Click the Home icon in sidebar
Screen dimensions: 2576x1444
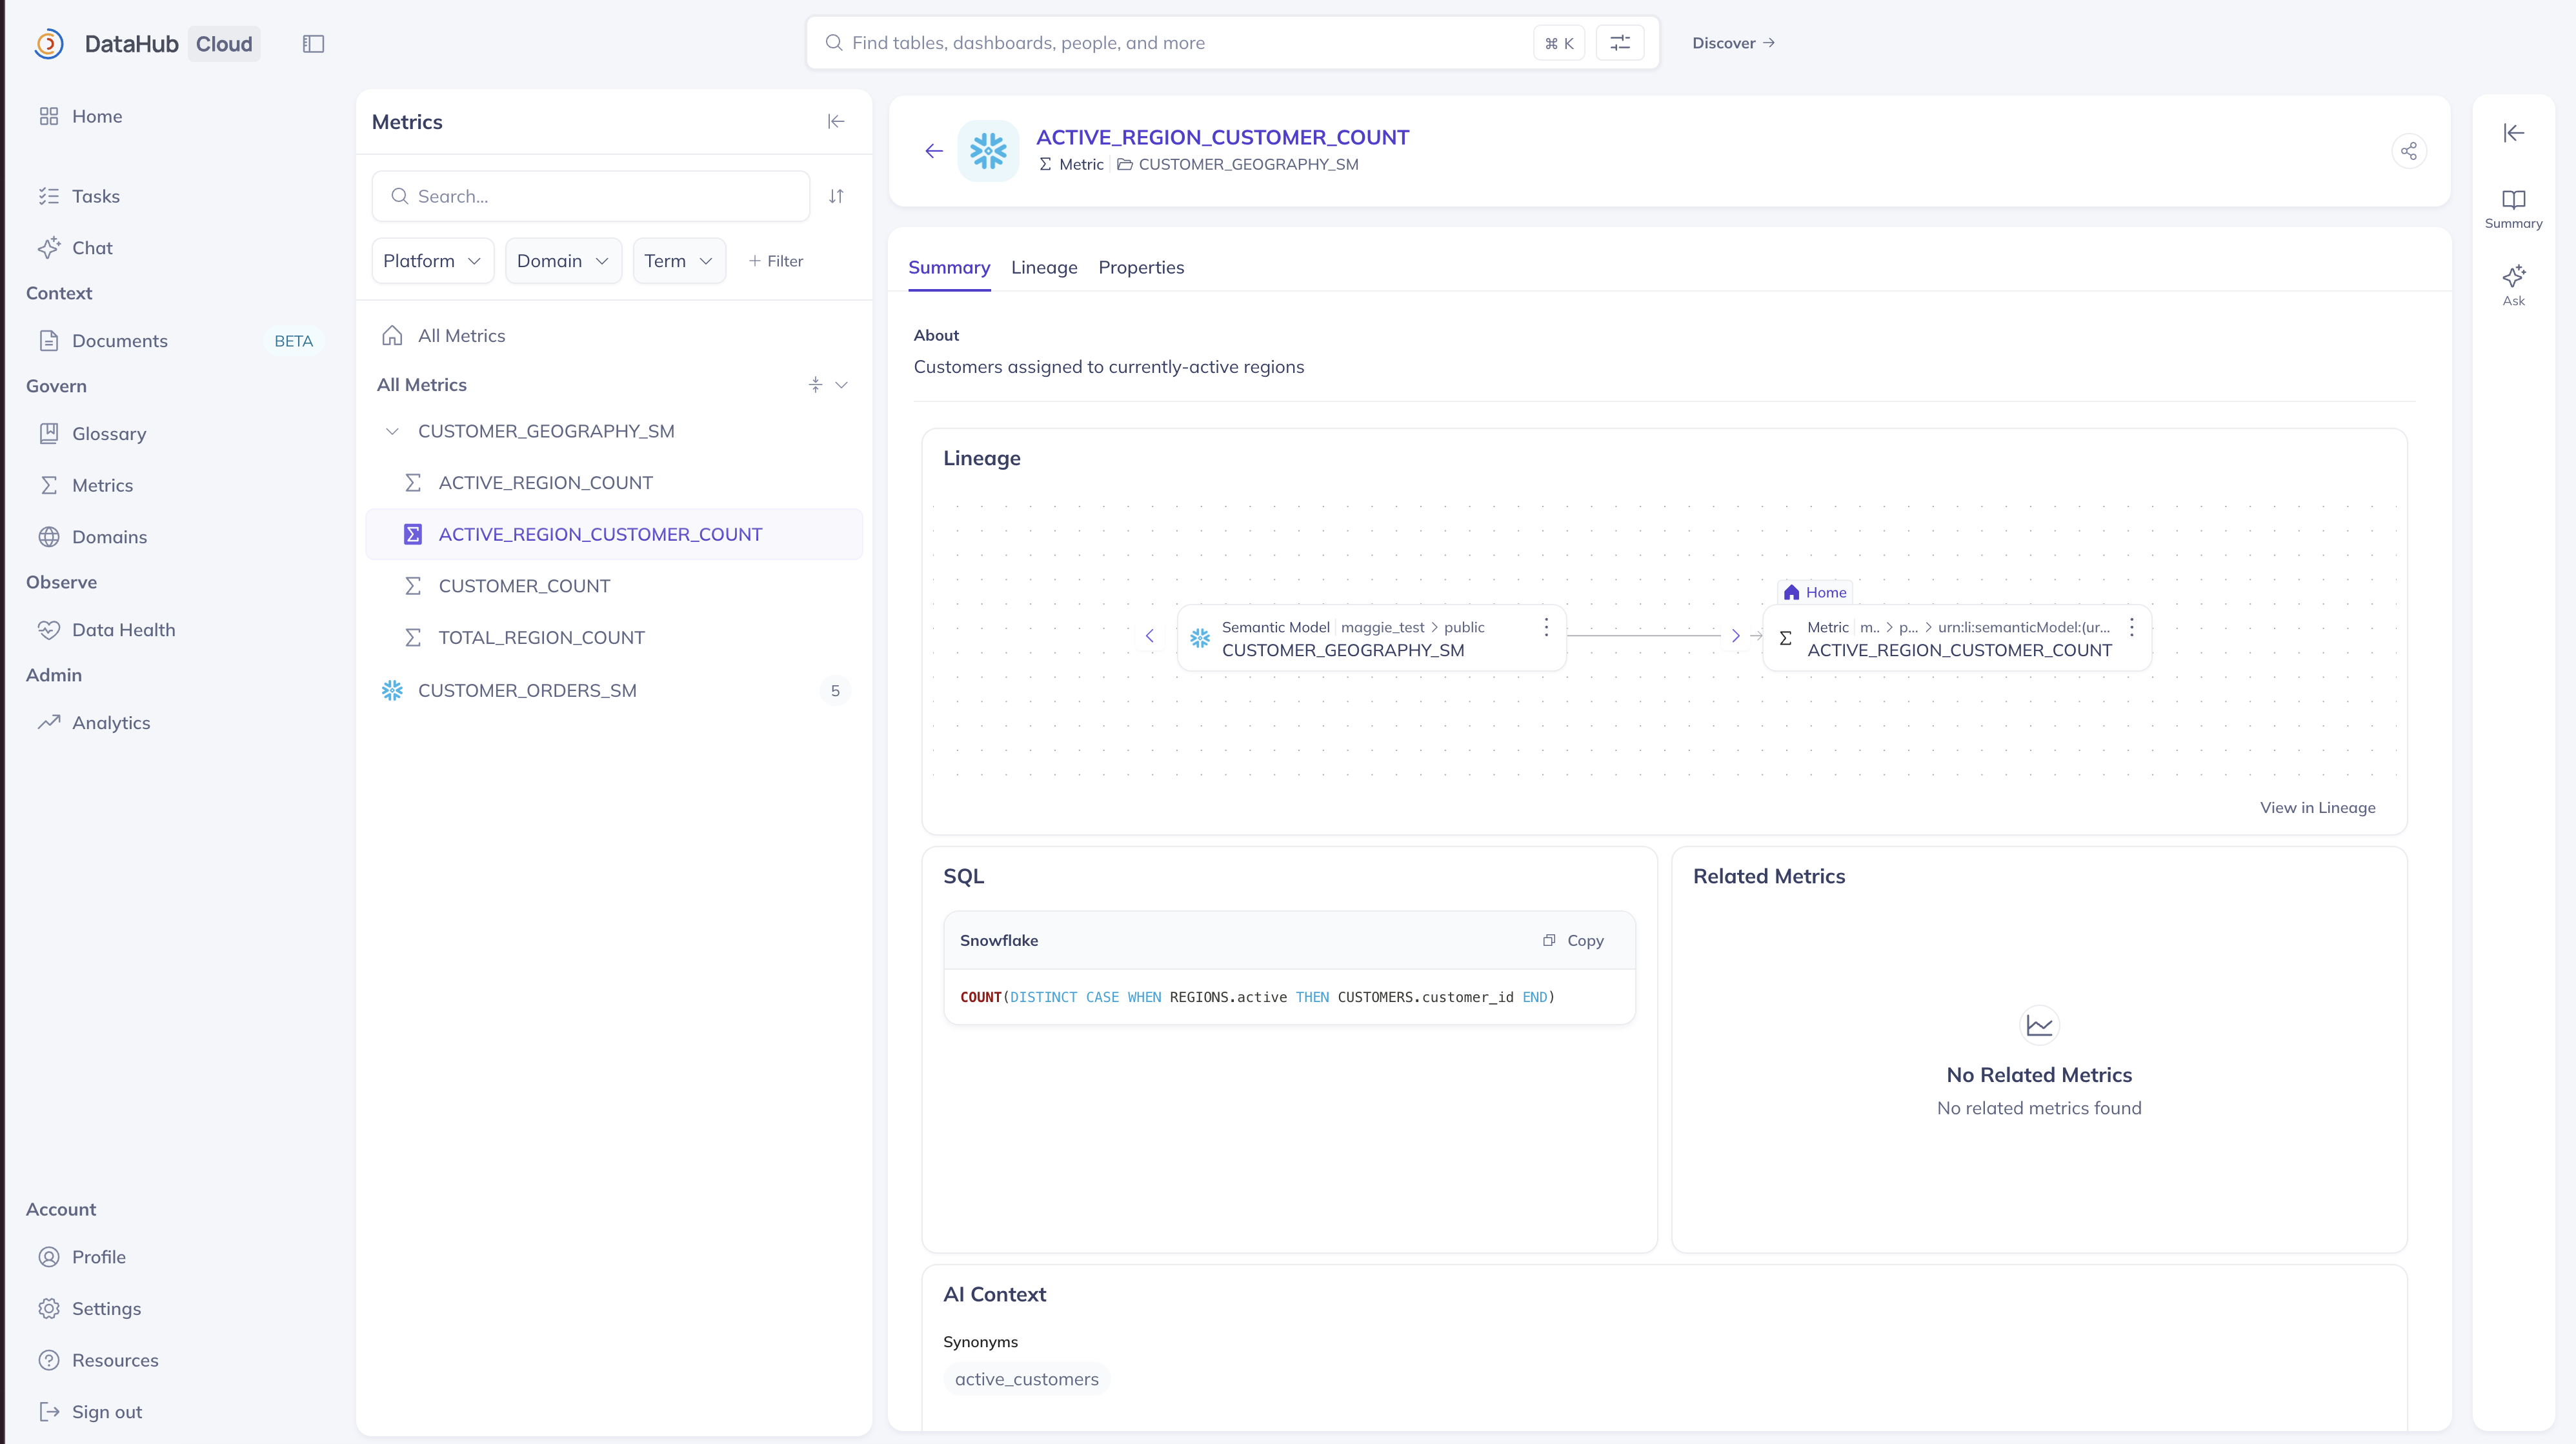pyautogui.click(x=49, y=116)
